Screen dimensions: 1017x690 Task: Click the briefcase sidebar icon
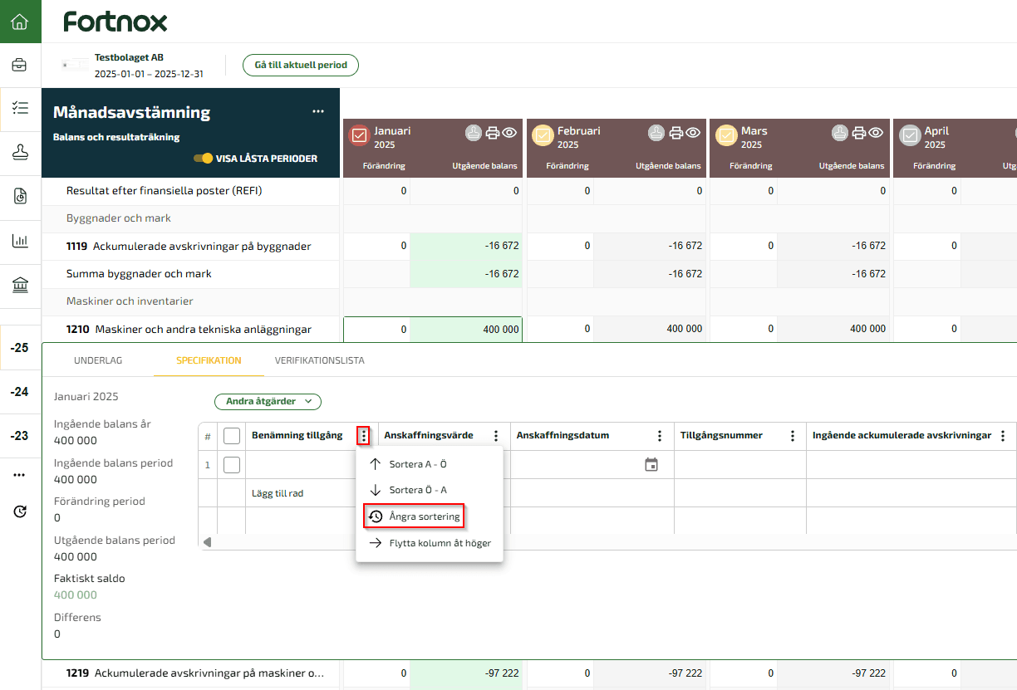[x=19, y=65]
